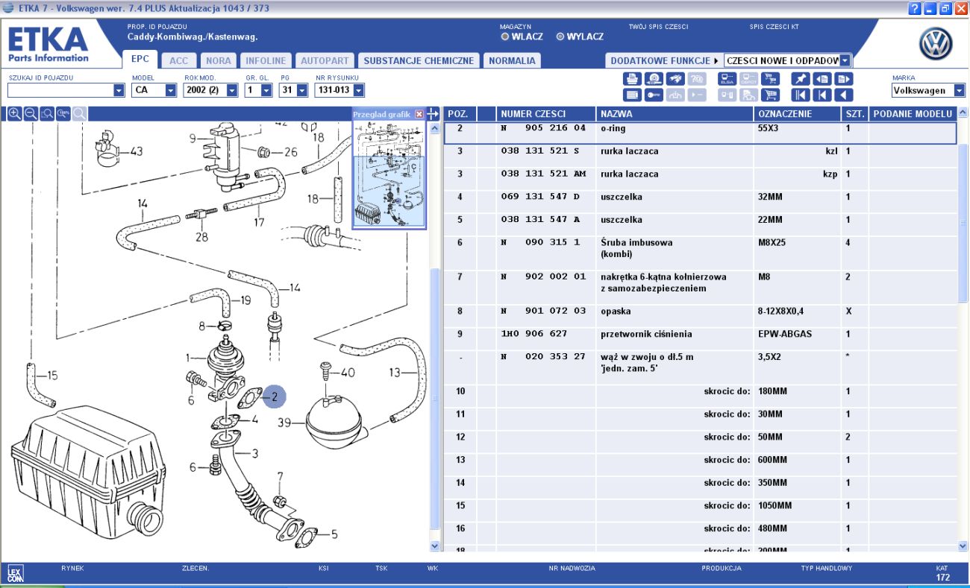Screen dimensions: 970x588
Task: Open the GR. GL. dropdown
Action: click(x=267, y=90)
